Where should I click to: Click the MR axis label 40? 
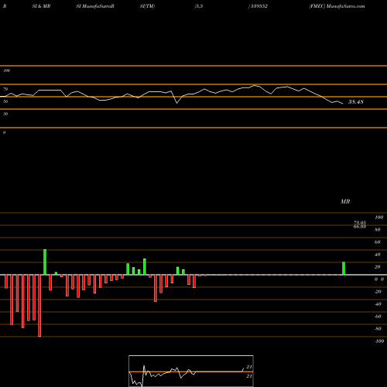pyautogui.click(x=378, y=255)
